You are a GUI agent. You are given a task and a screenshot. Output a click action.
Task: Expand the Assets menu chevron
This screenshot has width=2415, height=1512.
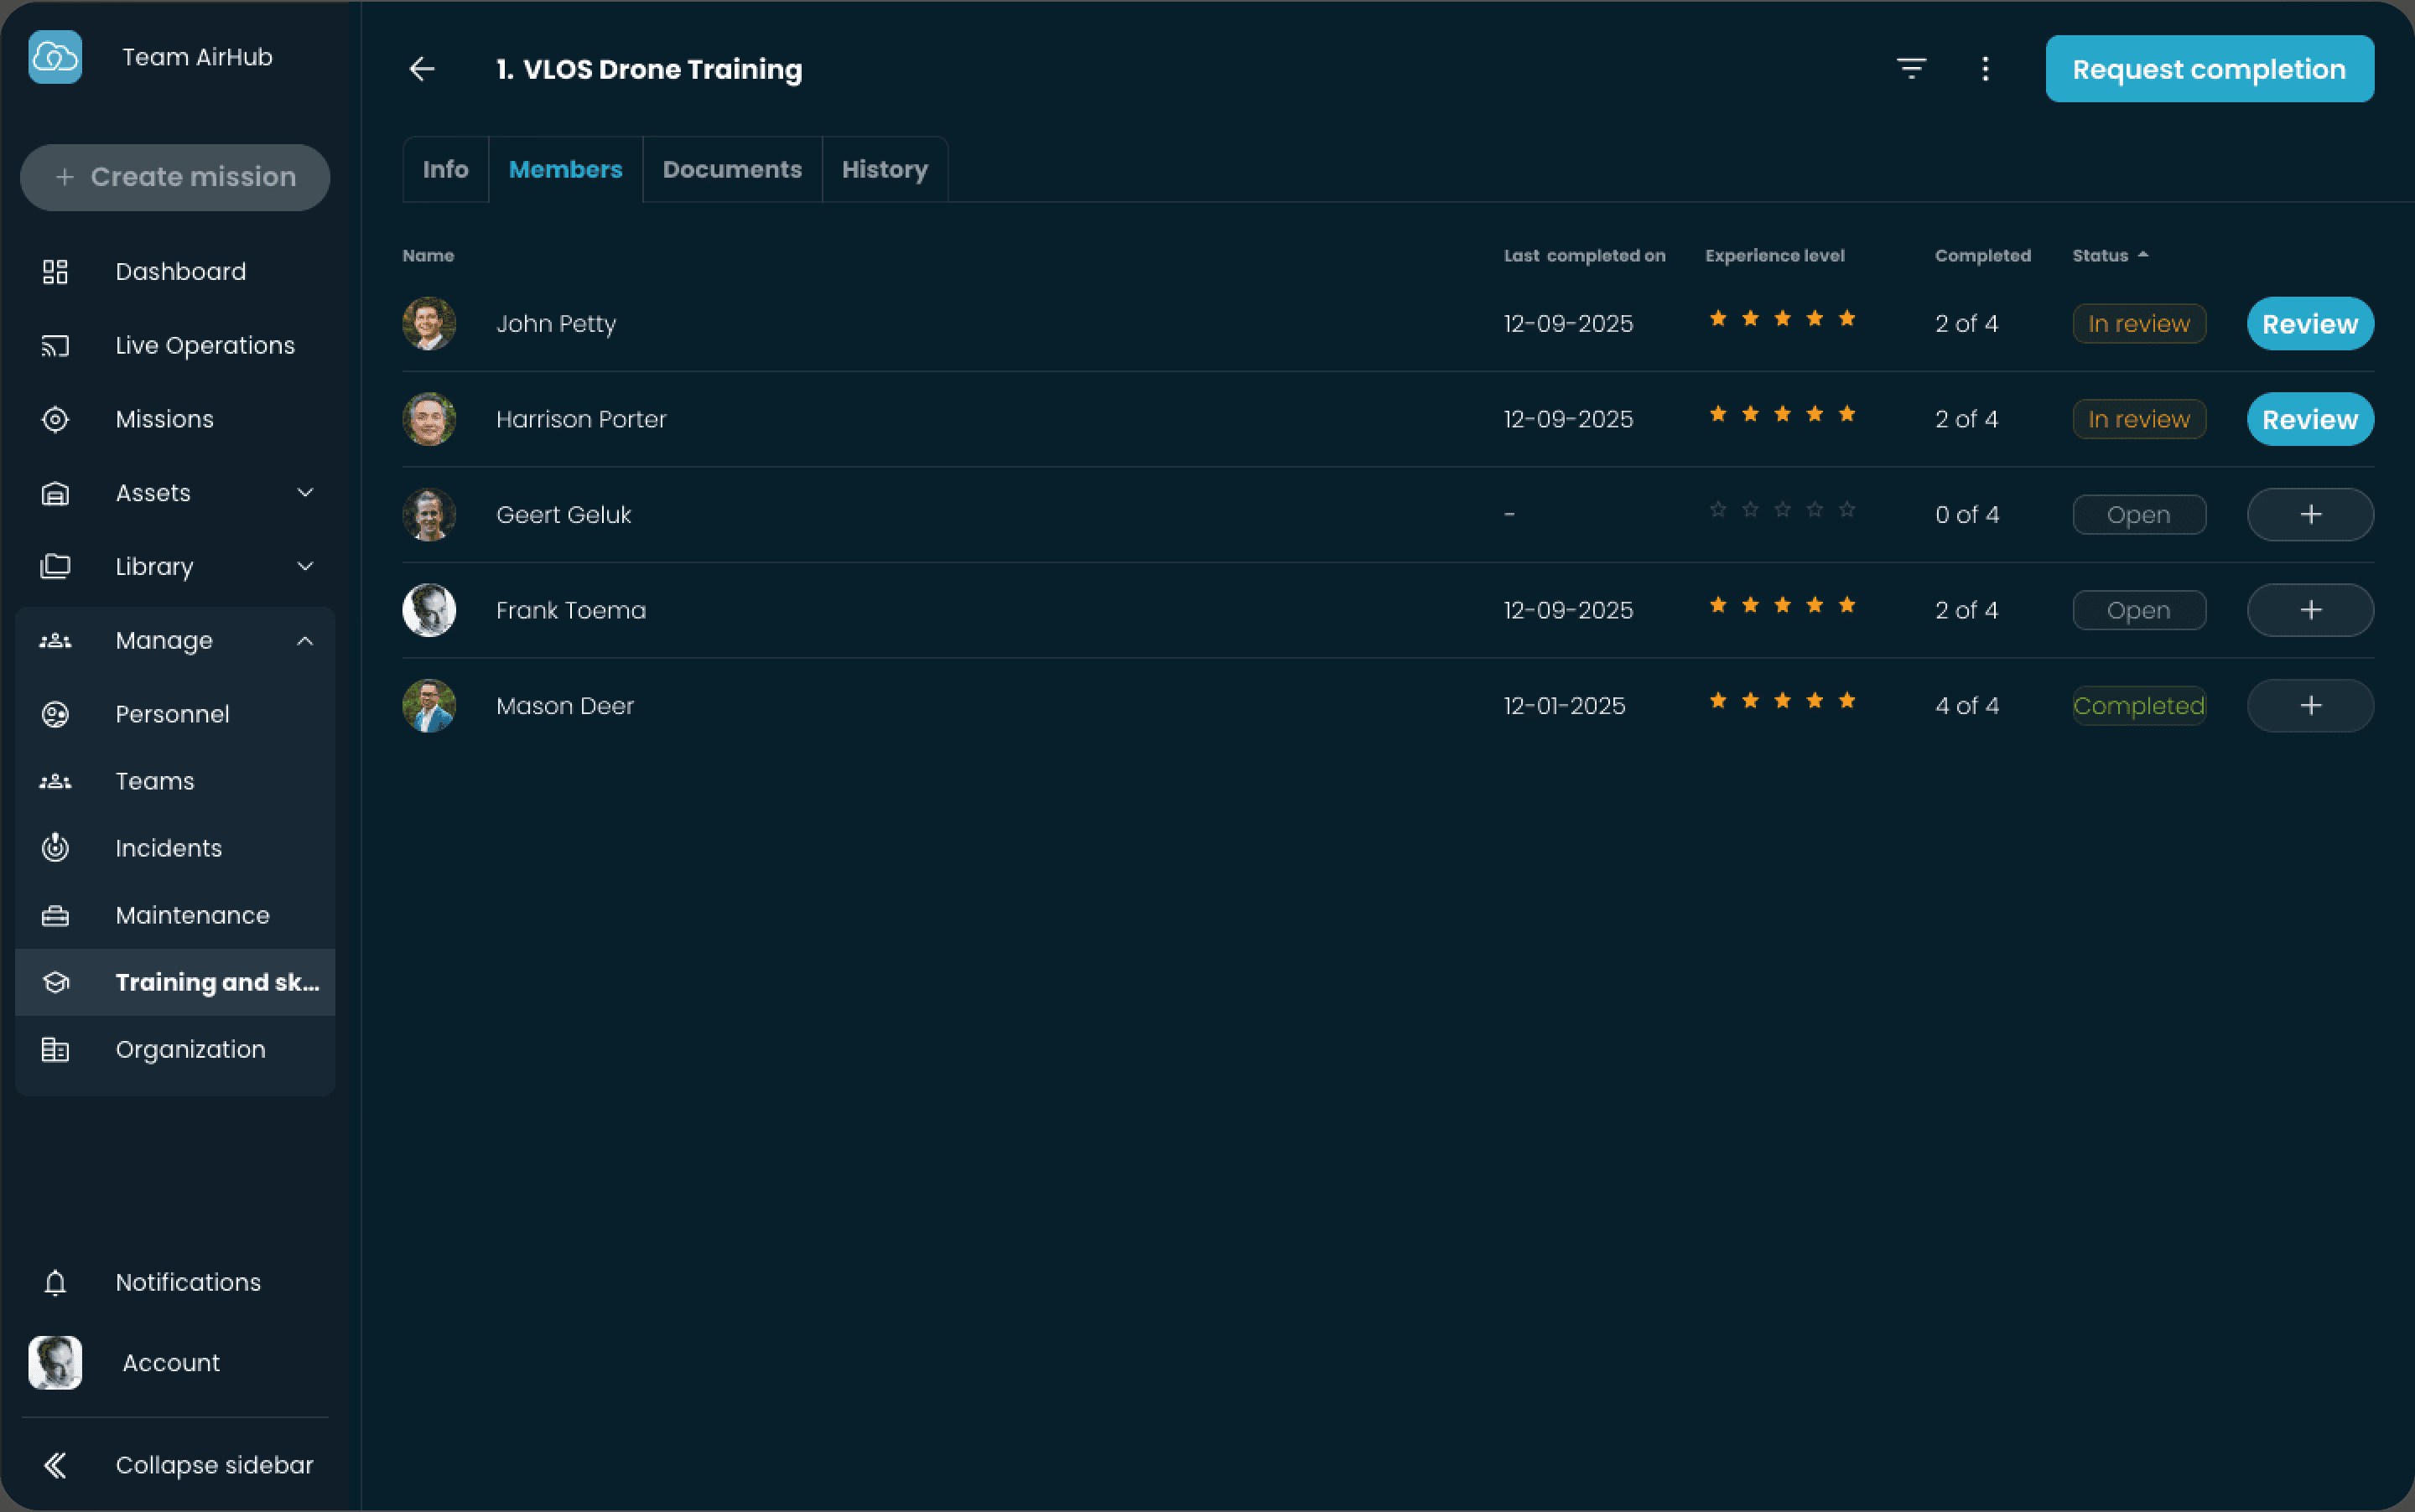pos(305,492)
